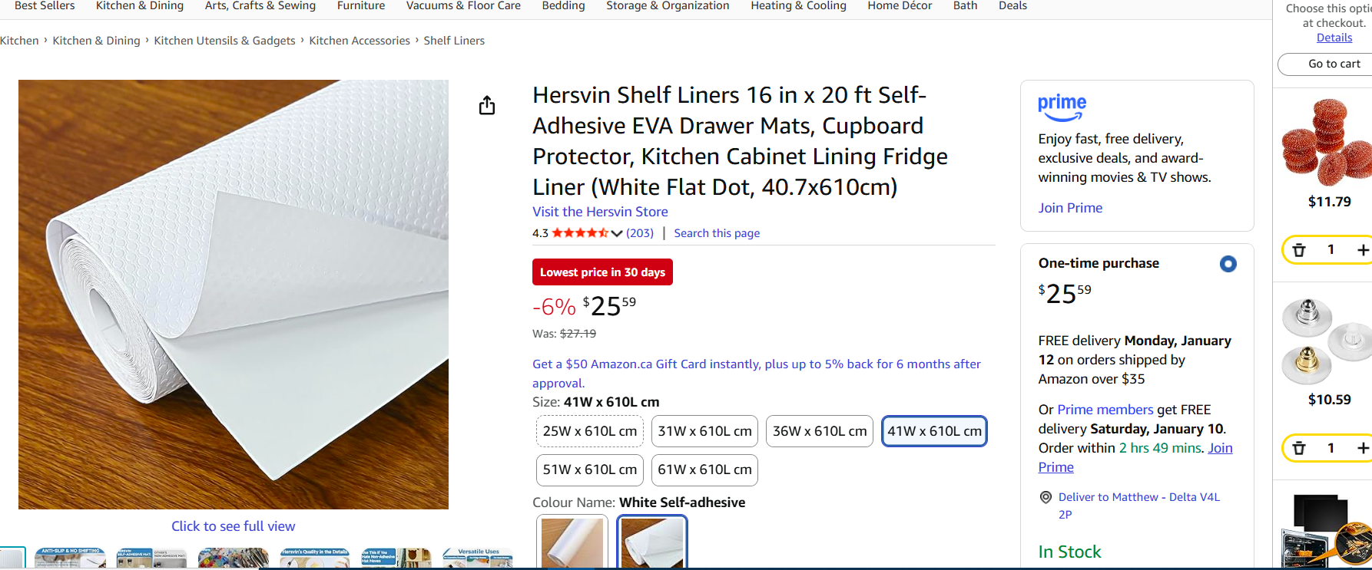Open the Home Décor navigation tab
This screenshot has height=570, width=1372.
click(x=900, y=6)
